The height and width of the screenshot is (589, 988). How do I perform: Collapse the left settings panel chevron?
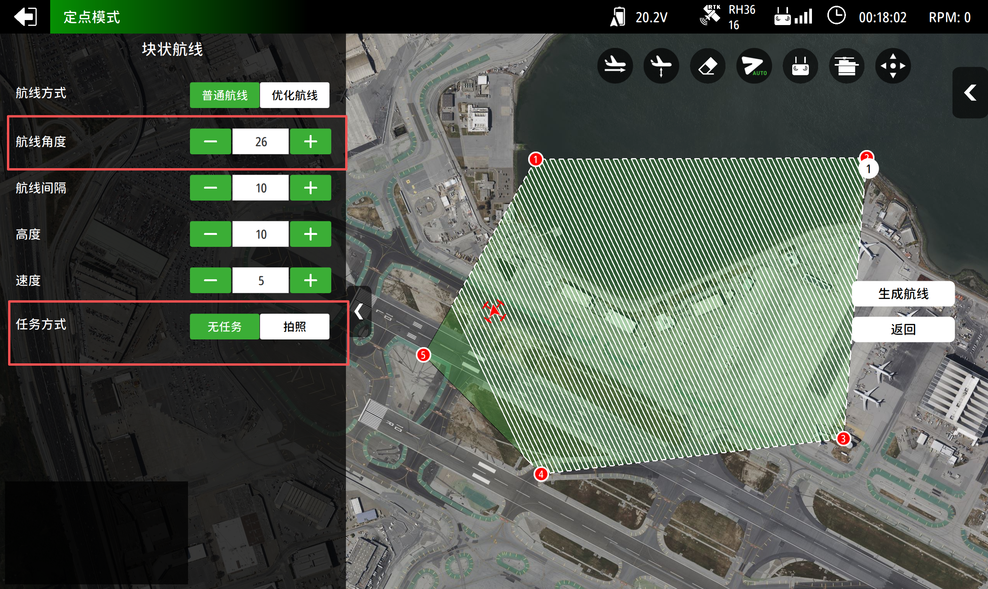pos(359,311)
